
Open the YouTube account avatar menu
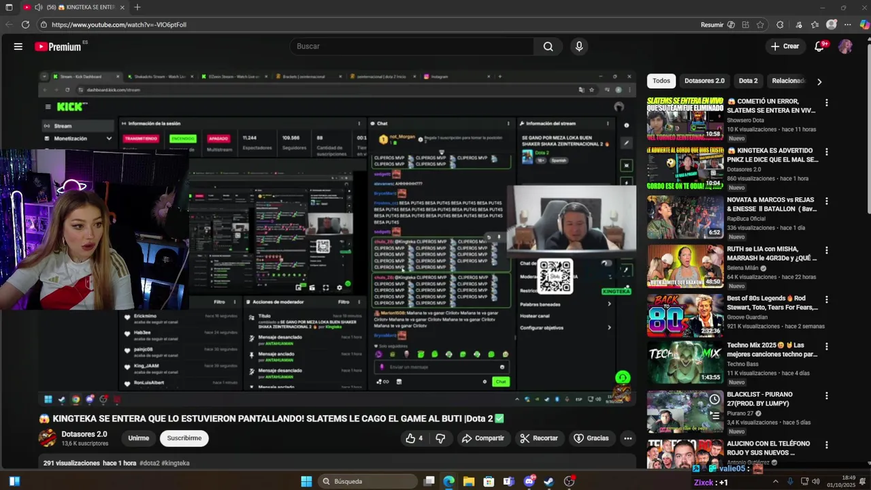tap(845, 46)
